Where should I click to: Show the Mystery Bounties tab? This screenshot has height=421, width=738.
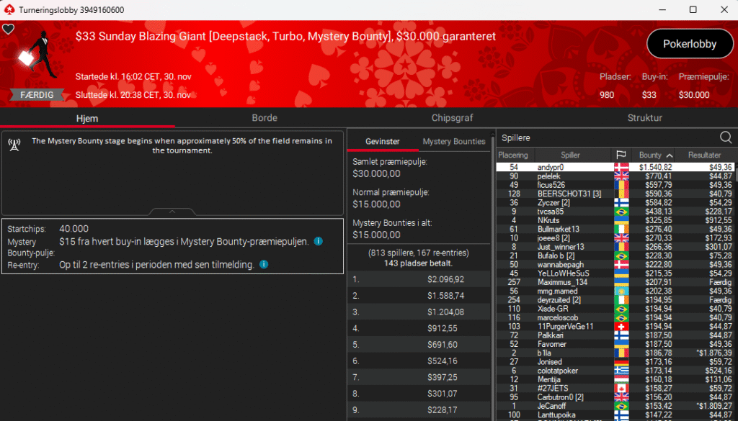454,141
